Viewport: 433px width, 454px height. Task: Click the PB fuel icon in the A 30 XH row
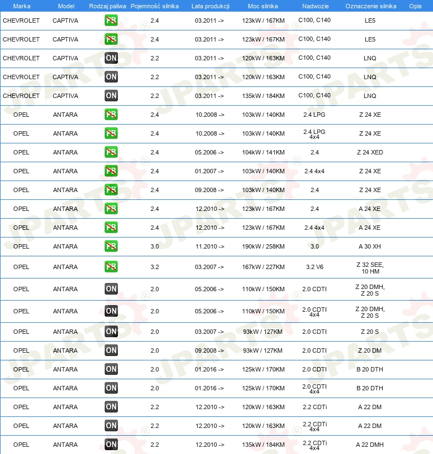click(111, 246)
